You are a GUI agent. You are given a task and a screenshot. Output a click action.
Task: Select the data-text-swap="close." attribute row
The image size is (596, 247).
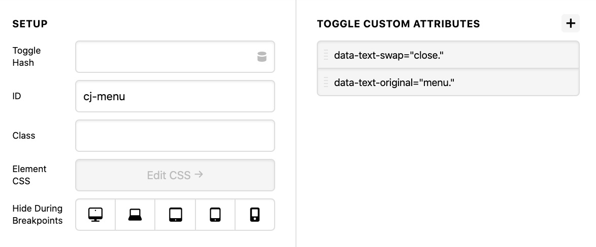tap(448, 55)
